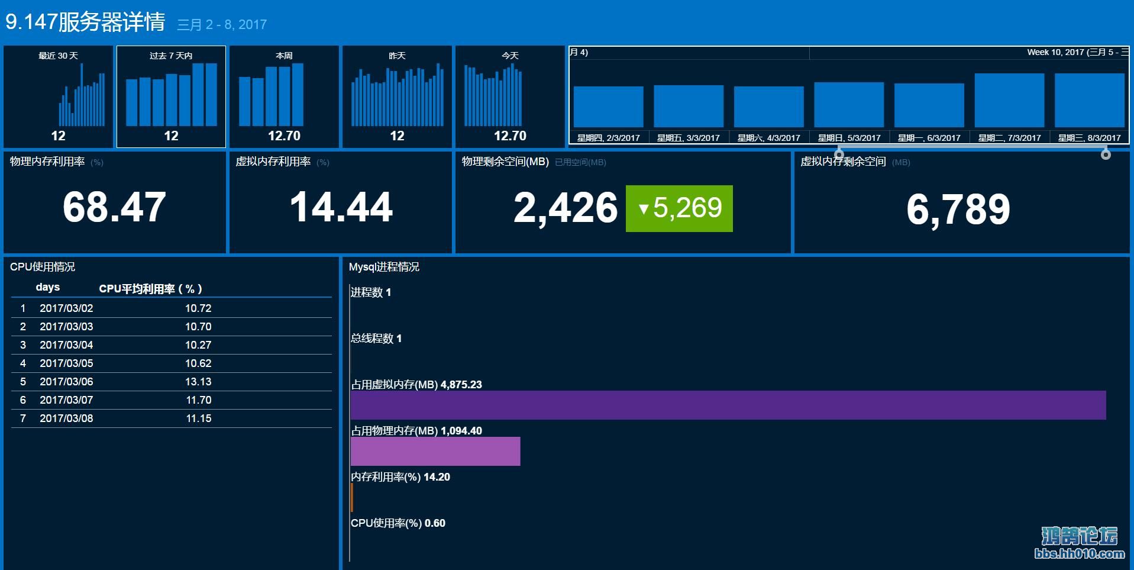Grab the right handle of the timeline range slider
The image size is (1134, 570).
point(1106,154)
